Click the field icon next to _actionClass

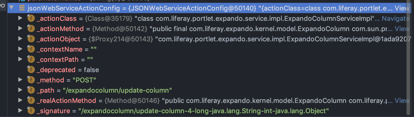[31, 18]
